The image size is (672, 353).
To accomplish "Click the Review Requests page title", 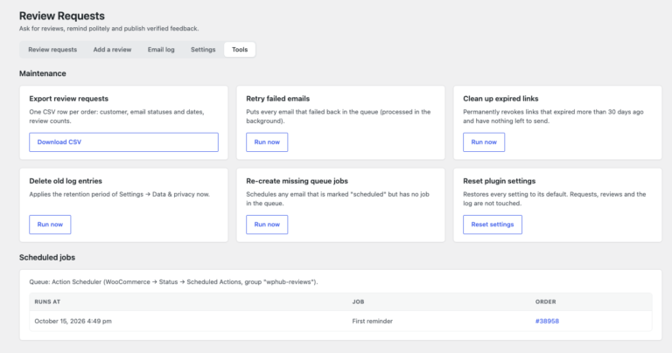I will [62, 16].
